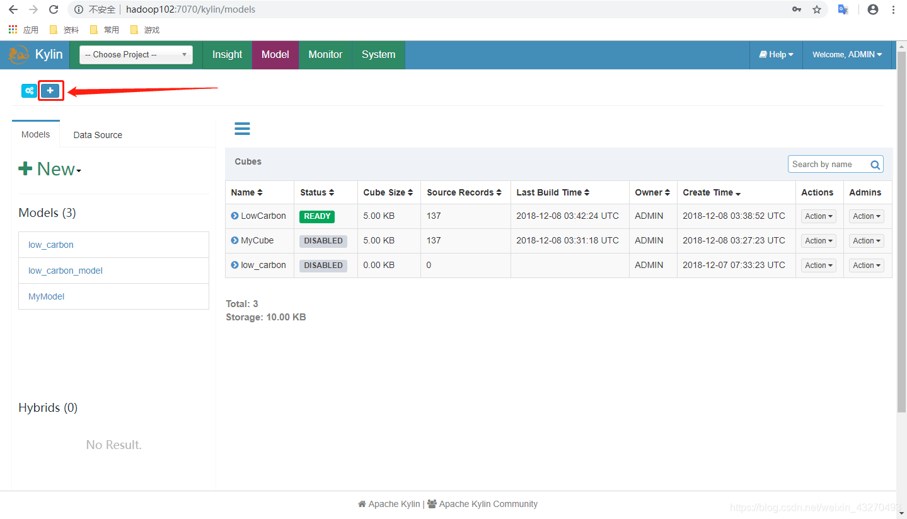Screen dimensions: 907x519
Task: Sort cubes by Create Time
Action: click(712, 192)
